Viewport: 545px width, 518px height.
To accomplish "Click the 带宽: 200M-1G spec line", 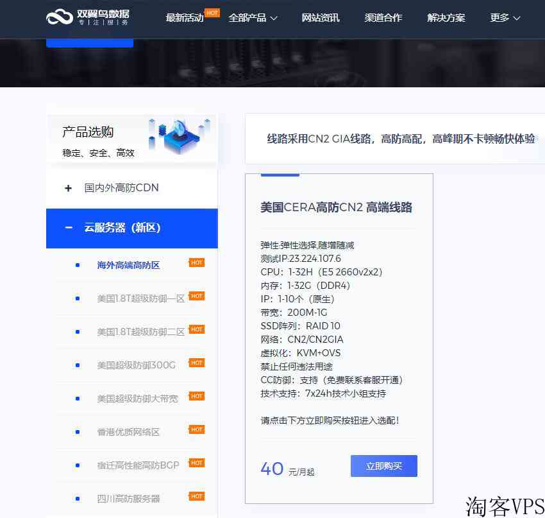I will point(294,313).
